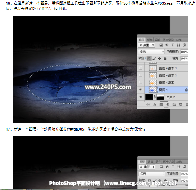
Task: Show 图层 4 副本 3 via visibility box
Action: [x=141, y=68]
